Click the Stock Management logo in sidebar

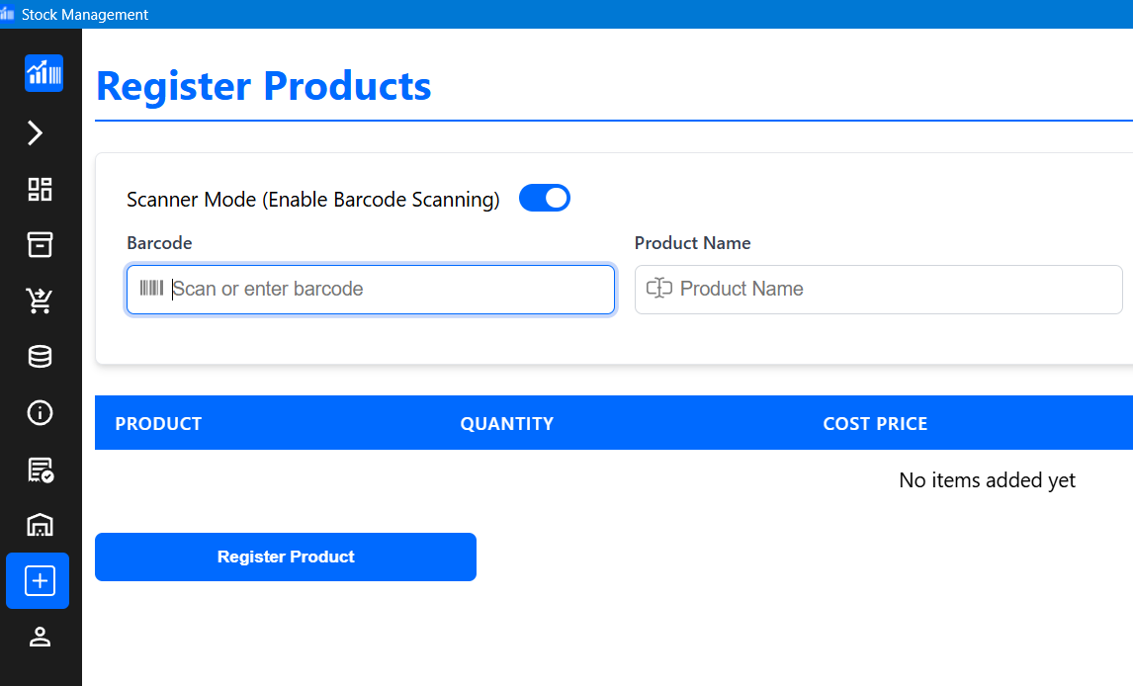pyautogui.click(x=44, y=73)
